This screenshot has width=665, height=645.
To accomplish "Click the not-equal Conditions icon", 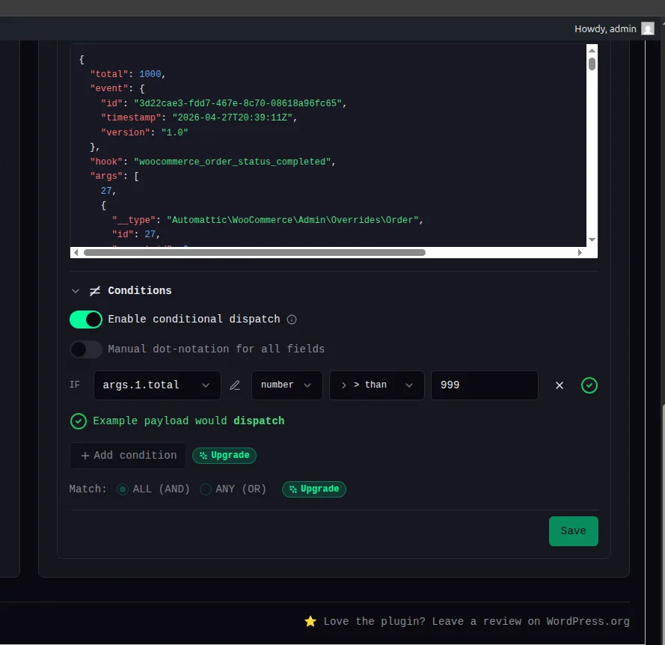I will [95, 290].
